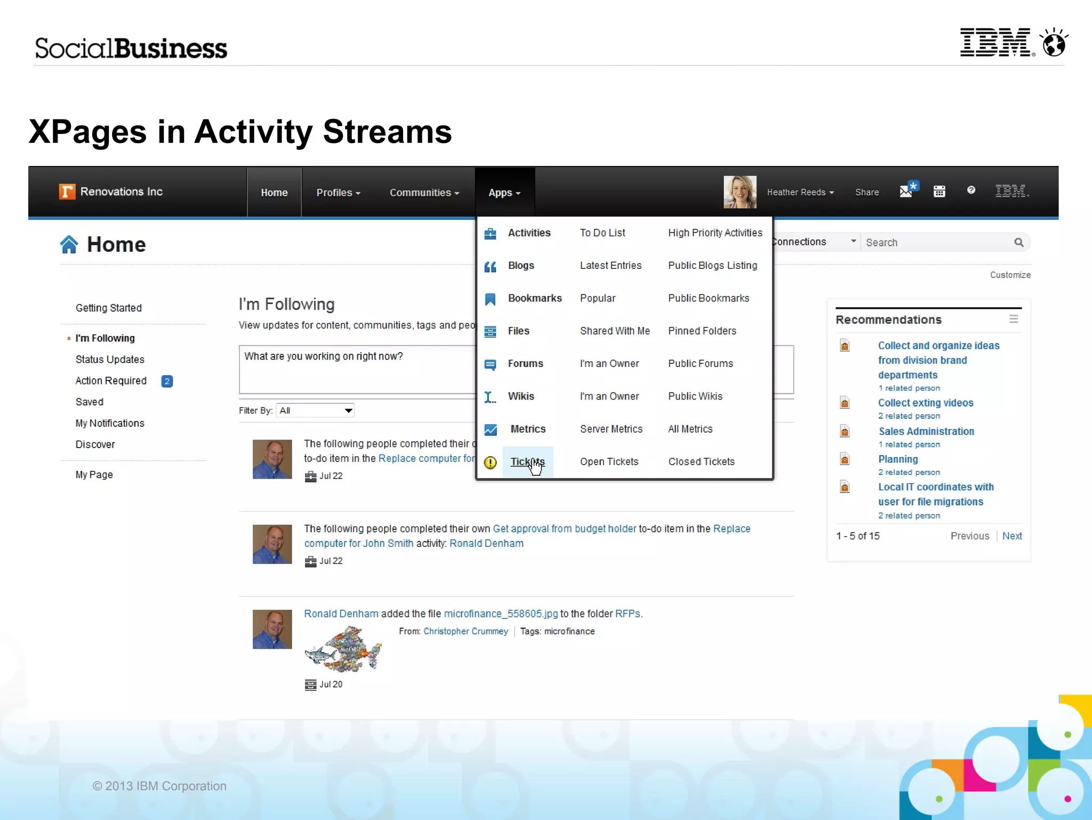The width and height of the screenshot is (1092, 820).
Task: Open Get approval from budget holder link
Action: (564, 528)
